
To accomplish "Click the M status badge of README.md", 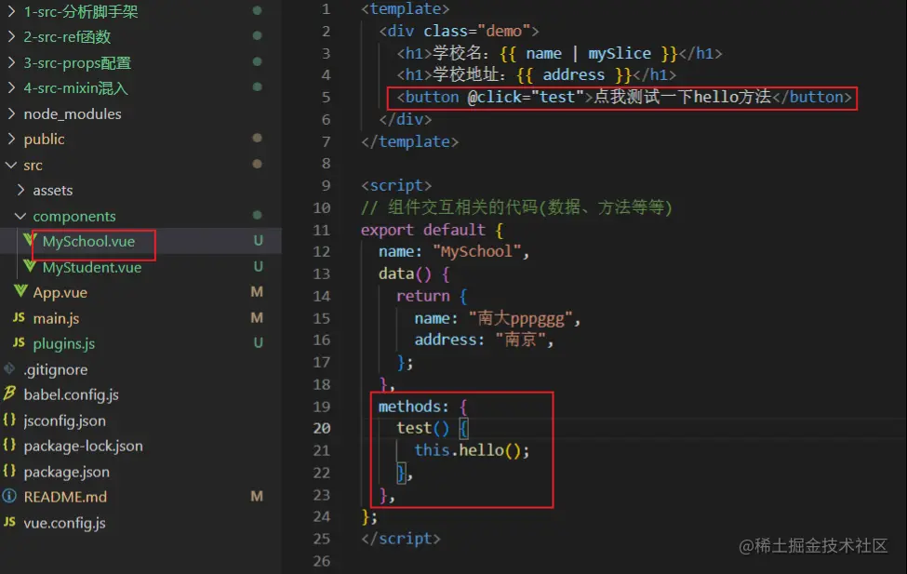I will coord(258,497).
